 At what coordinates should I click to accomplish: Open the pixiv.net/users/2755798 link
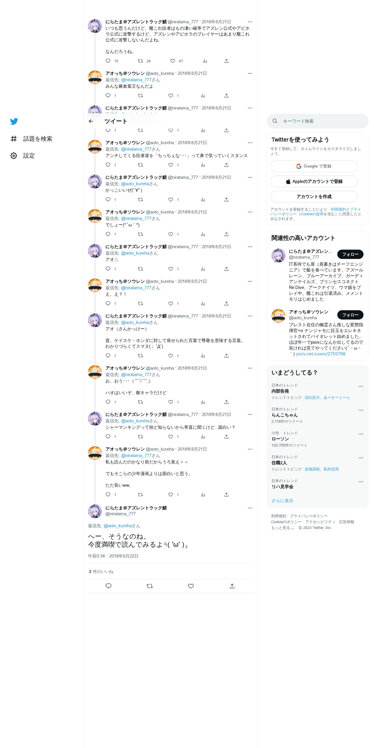pyautogui.click(x=321, y=354)
